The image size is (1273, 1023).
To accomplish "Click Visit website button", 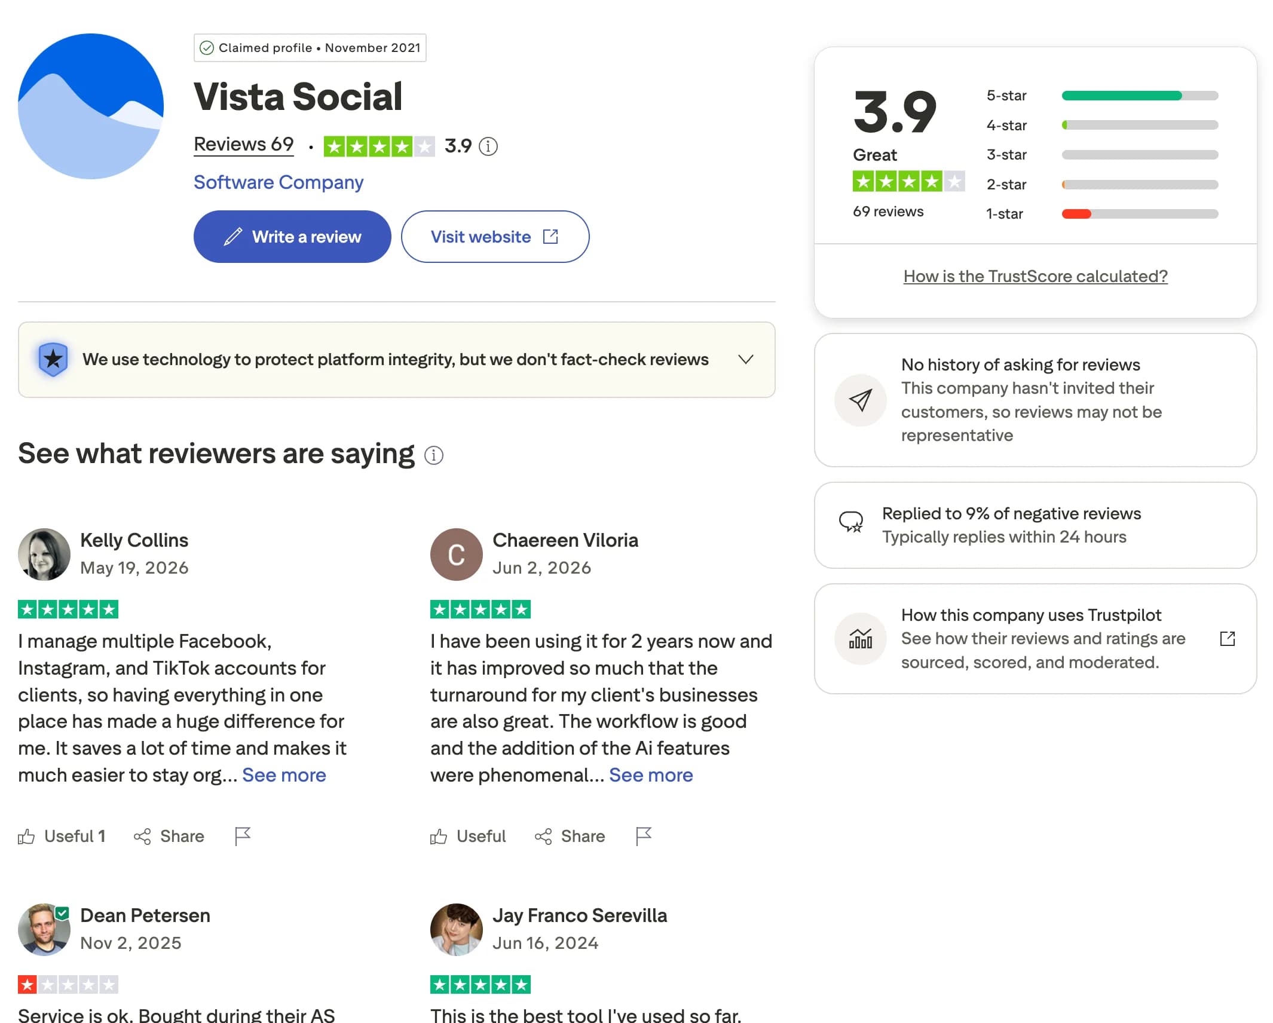I will click(x=495, y=237).
